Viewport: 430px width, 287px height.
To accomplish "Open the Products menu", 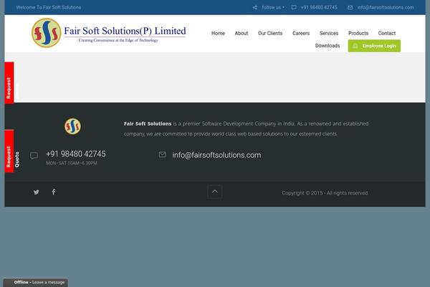I will point(358,33).
